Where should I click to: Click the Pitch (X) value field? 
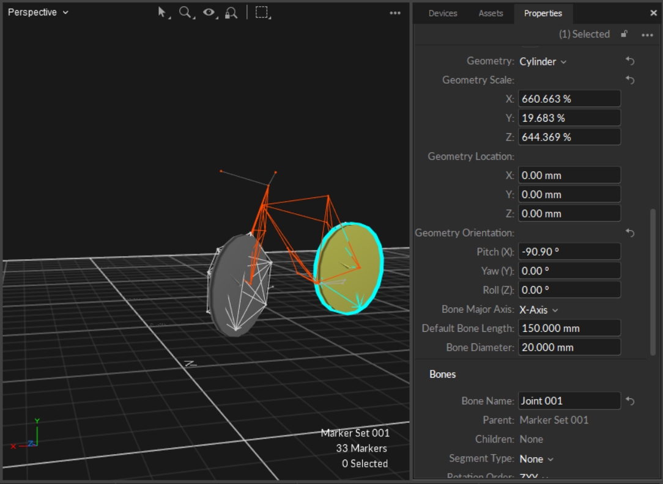[569, 251]
